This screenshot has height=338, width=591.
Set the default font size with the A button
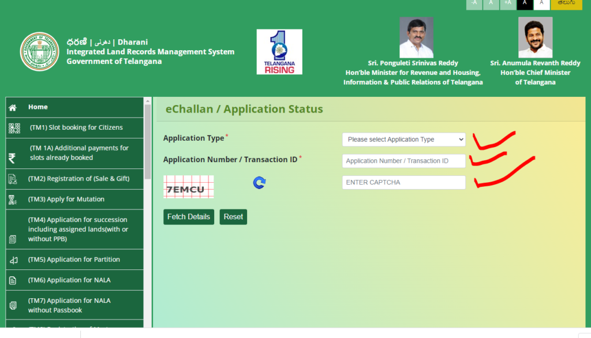tap(491, 4)
